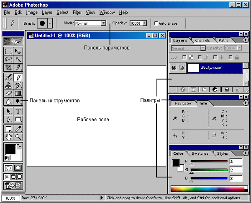This screenshot has width=251, height=203.
Task: Select the Lasso tool
Action: click(8, 60)
